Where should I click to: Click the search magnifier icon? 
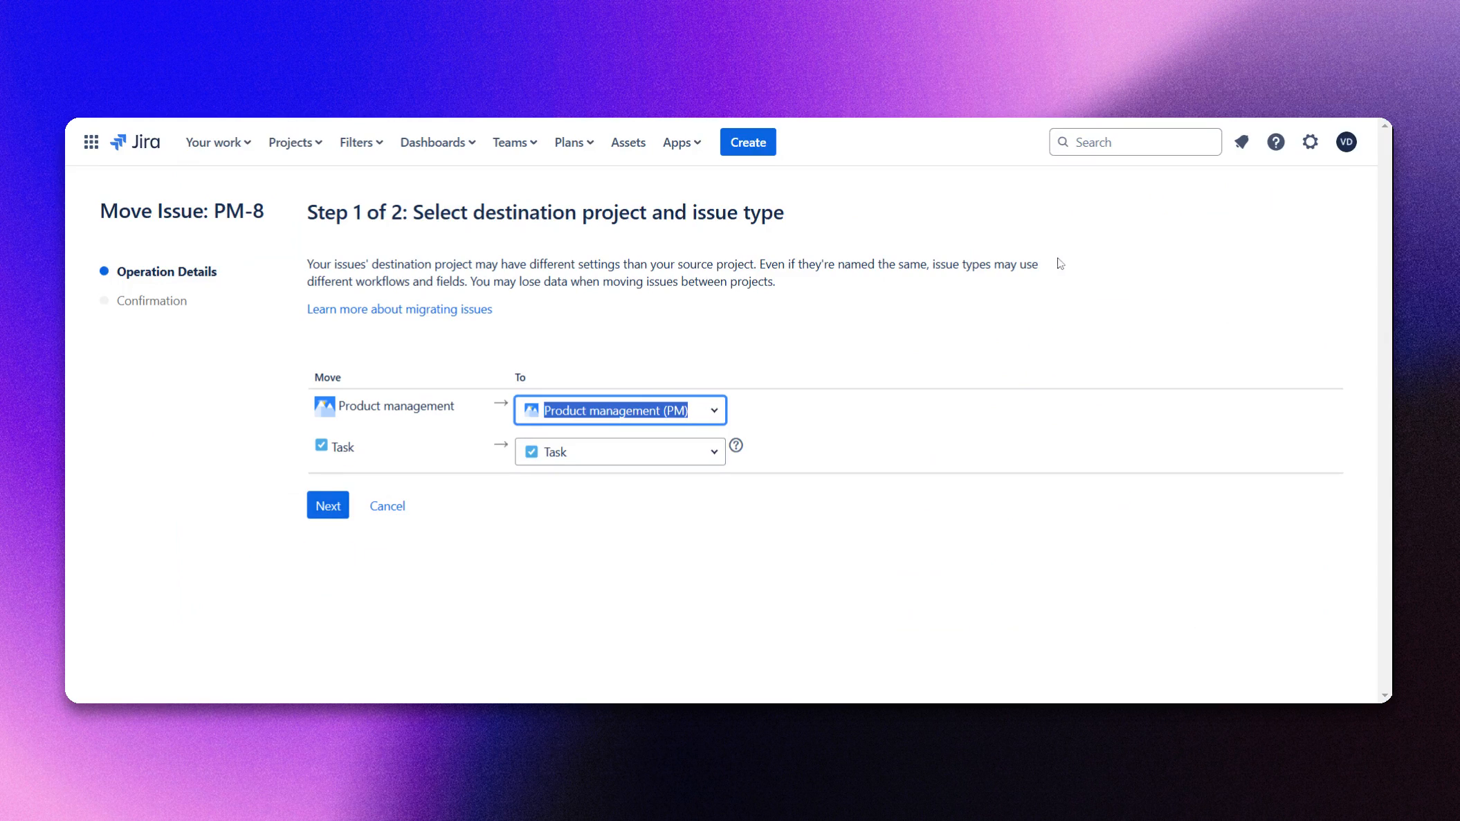(1064, 142)
